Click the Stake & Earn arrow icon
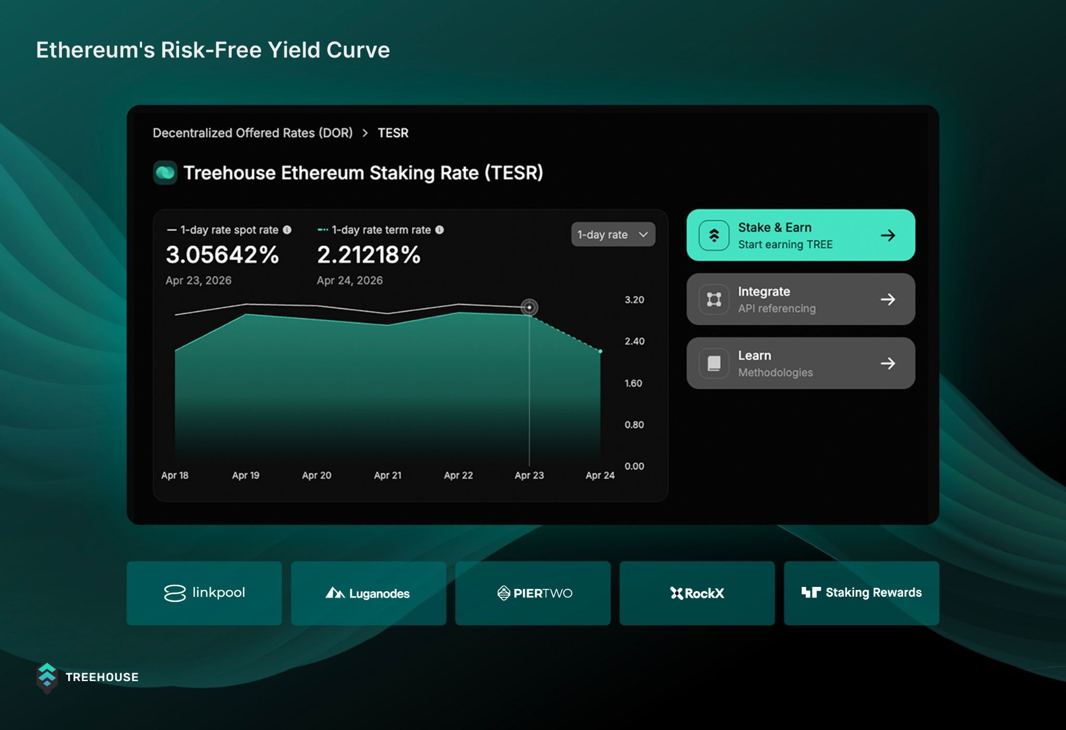 [888, 235]
